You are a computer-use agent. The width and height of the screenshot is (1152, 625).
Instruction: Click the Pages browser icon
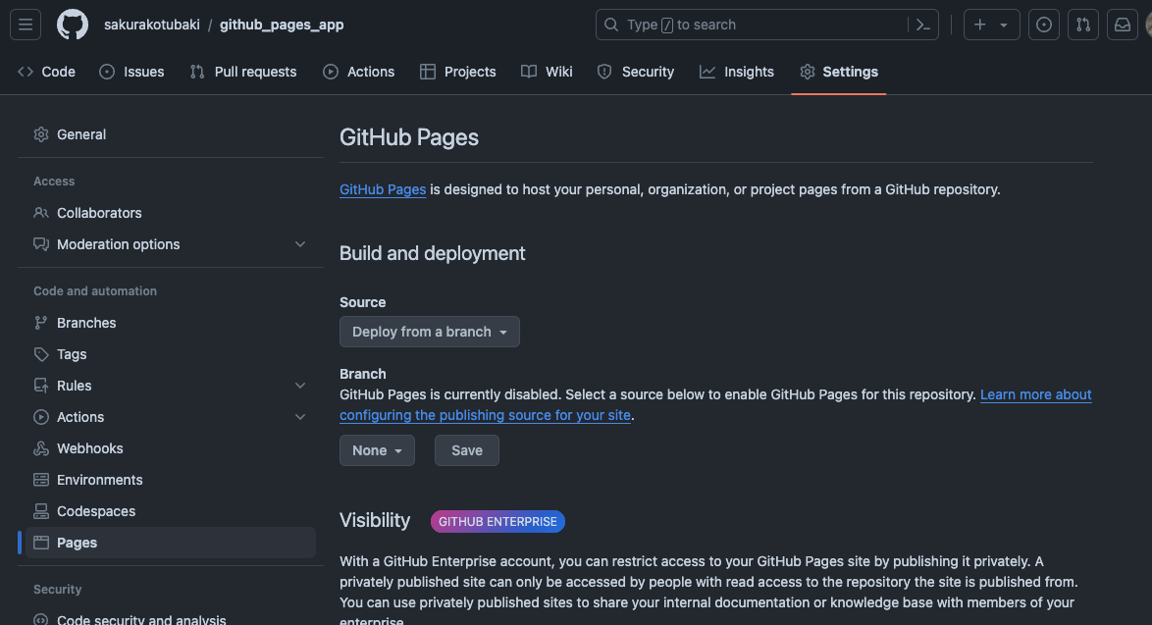point(41,543)
